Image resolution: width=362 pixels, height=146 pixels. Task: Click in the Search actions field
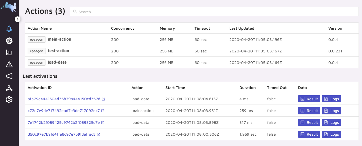214,12
